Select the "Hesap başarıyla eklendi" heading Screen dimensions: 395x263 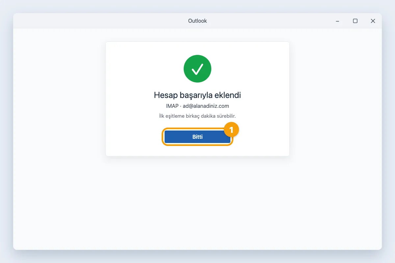197,95
